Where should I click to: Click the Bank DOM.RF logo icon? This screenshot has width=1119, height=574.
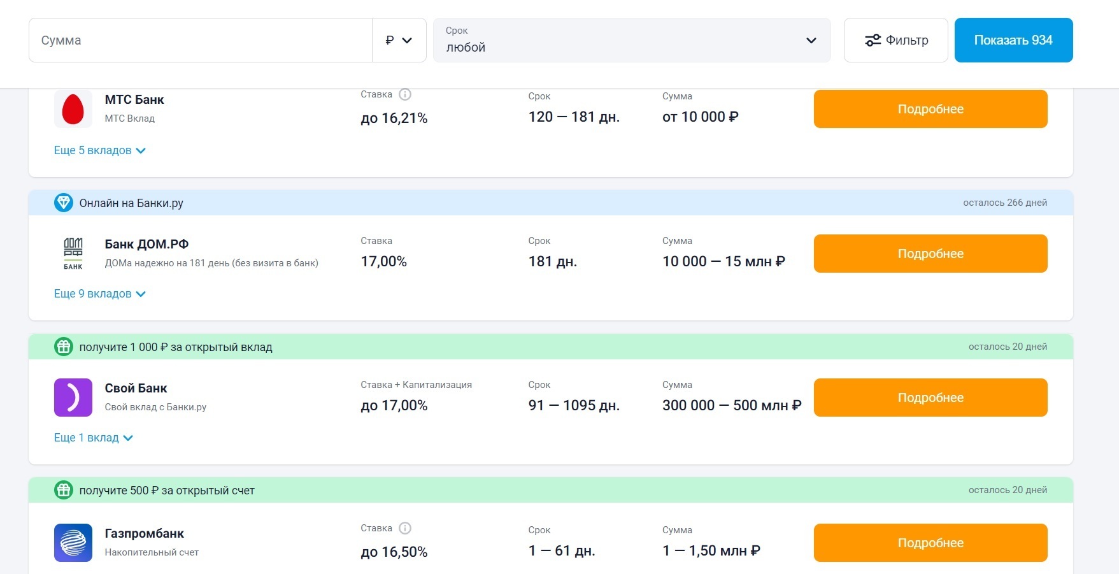(73, 253)
